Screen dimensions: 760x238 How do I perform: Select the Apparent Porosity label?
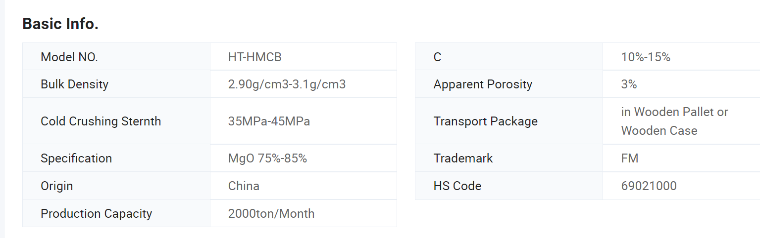click(x=483, y=84)
